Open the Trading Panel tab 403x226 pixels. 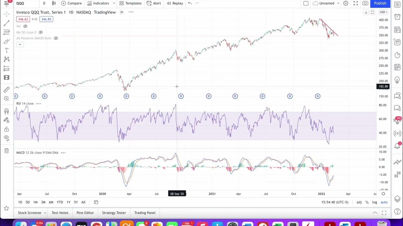[x=145, y=213]
